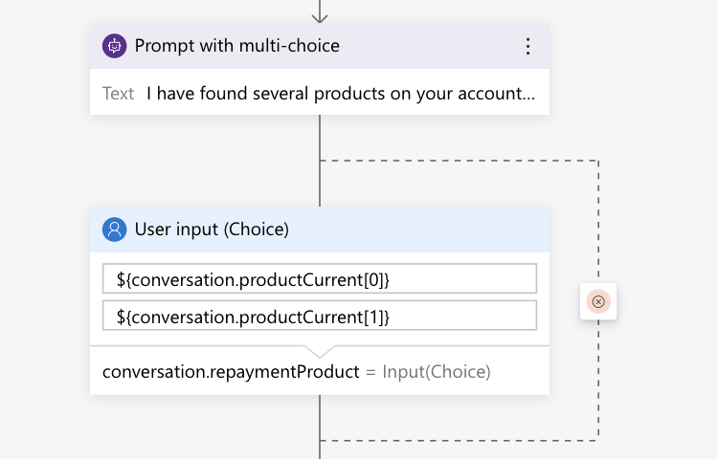
Task: Click the circled X icon on the dashed loop
Action: click(x=598, y=302)
